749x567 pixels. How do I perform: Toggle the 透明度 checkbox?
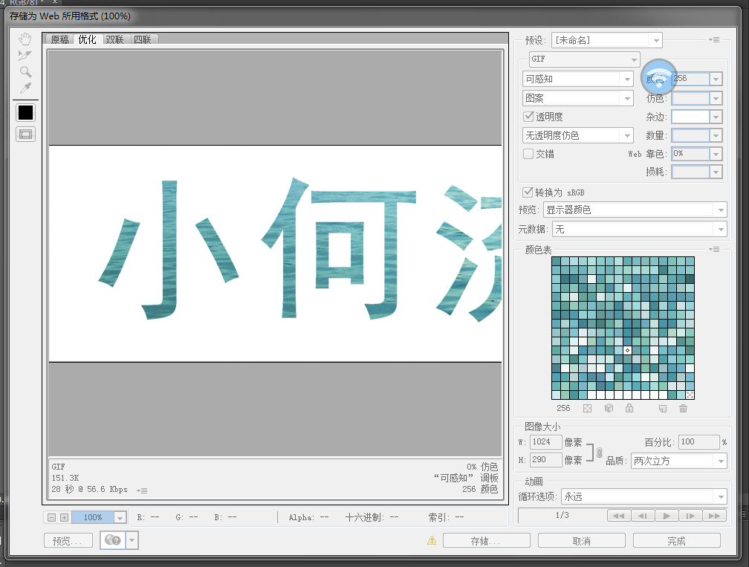click(528, 116)
